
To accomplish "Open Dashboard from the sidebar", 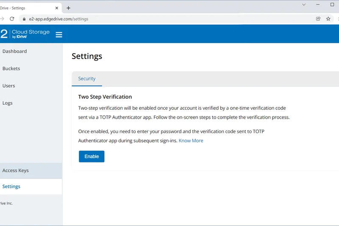I will [14, 51].
